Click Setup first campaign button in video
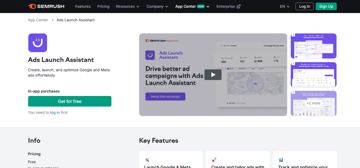 (165, 96)
